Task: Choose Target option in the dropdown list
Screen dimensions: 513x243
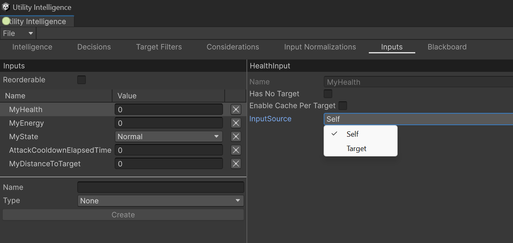Action: pos(361,148)
